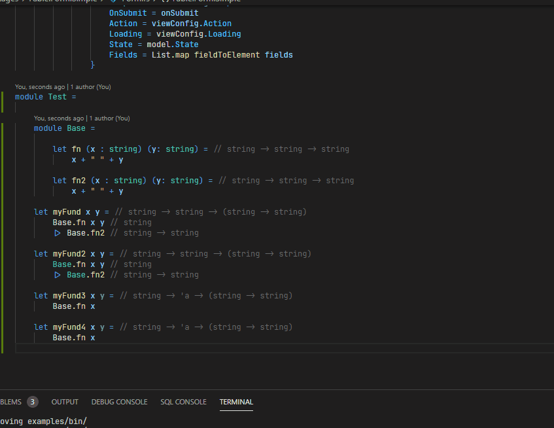This screenshot has height=428, width=554.
Task: Switch to the DEBUG CONSOLE tab
Action: pos(119,402)
